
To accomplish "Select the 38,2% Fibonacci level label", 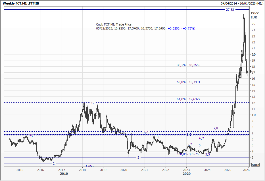I will (x=181, y=65).
